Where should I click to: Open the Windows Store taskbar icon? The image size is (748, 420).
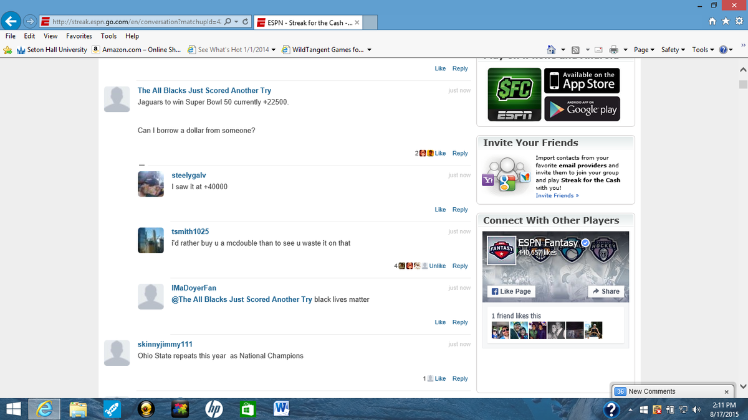tap(247, 409)
